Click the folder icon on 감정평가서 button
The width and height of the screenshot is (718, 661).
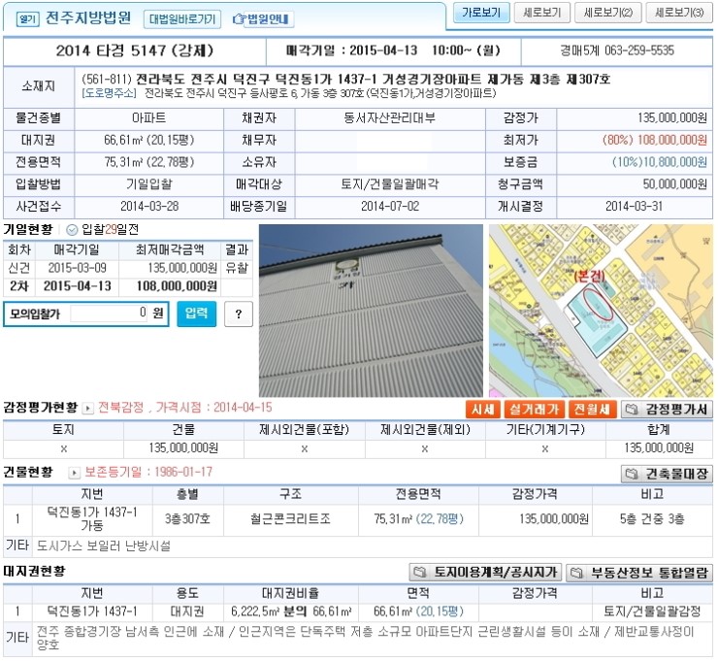(633, 410)
